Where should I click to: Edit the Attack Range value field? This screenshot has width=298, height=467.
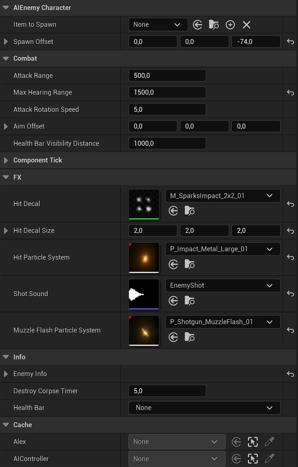click(167, 76)
